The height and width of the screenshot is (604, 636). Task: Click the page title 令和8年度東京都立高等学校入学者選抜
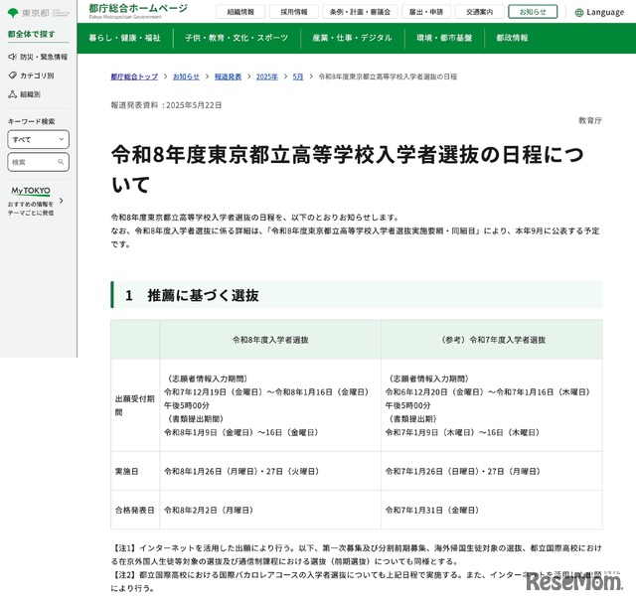(348, 170)
